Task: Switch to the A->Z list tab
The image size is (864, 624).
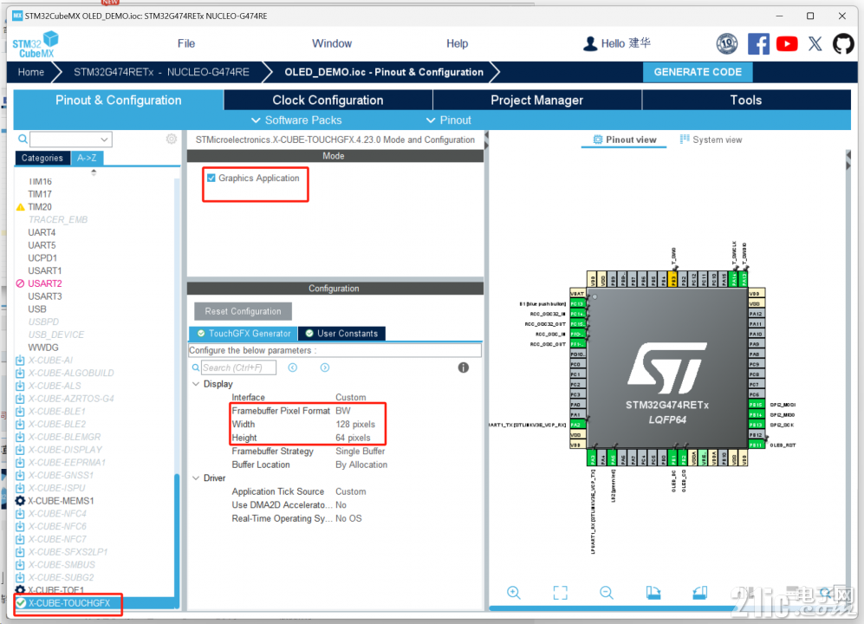Action: pyautogui.click(x=87, y=159)
